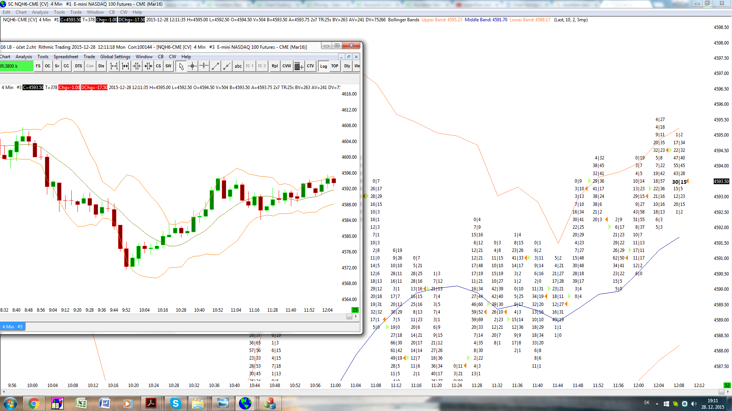Open the Trade dropdown in main menu
This screenshot has width=732, height=411.
76,12
